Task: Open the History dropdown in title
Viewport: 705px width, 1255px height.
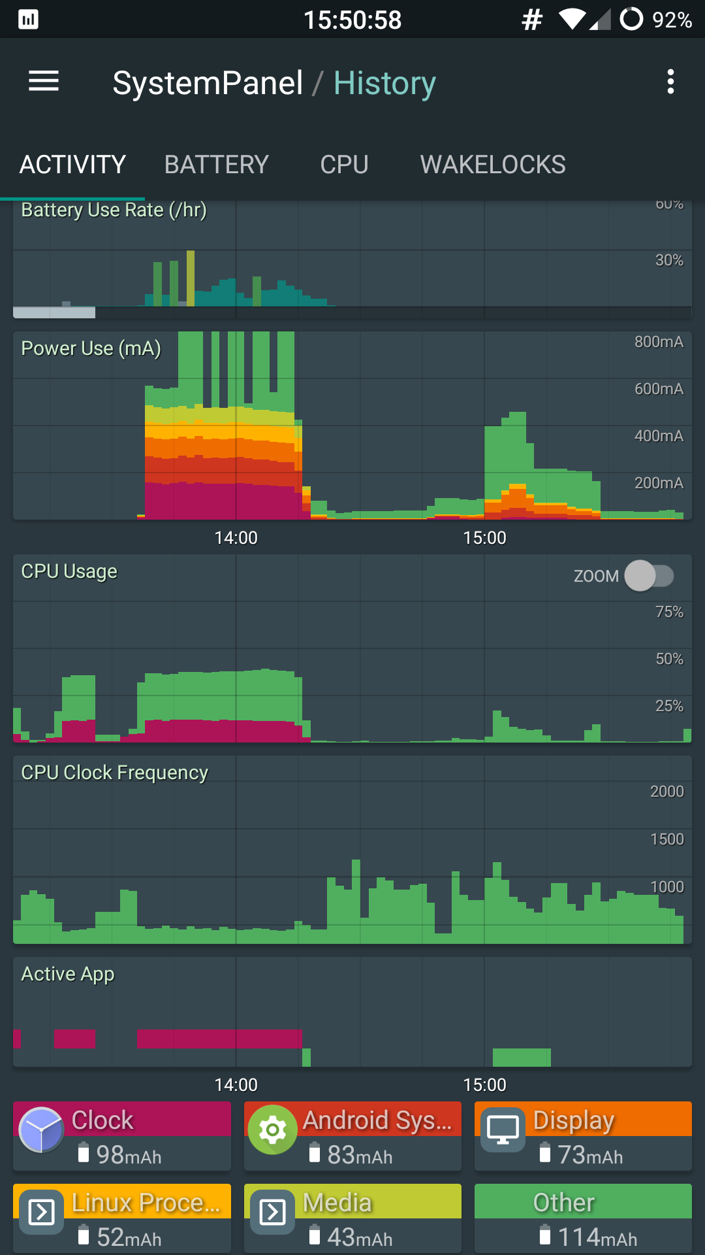Action: pos(384,83)
